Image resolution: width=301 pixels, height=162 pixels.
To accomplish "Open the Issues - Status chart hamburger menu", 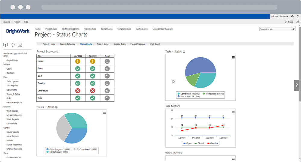I will [104, 113].
